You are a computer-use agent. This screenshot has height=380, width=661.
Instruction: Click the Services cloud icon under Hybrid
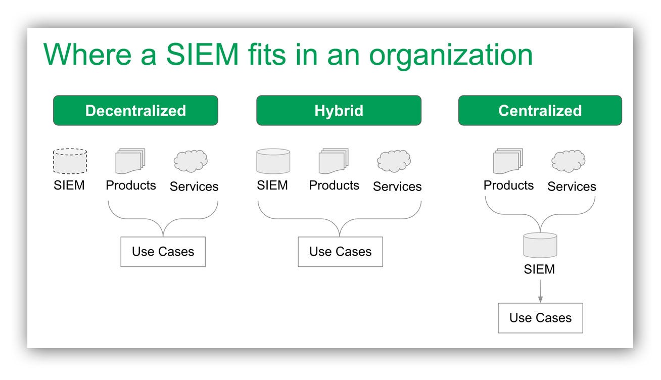[394, 161]
